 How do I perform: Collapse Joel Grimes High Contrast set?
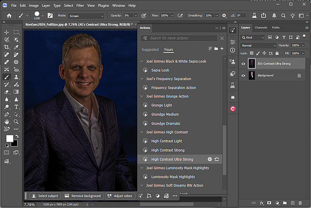point(142,132)
